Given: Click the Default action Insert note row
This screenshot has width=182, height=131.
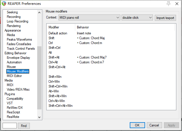Looking at the screenshot, I should click(x=84, y=33).
